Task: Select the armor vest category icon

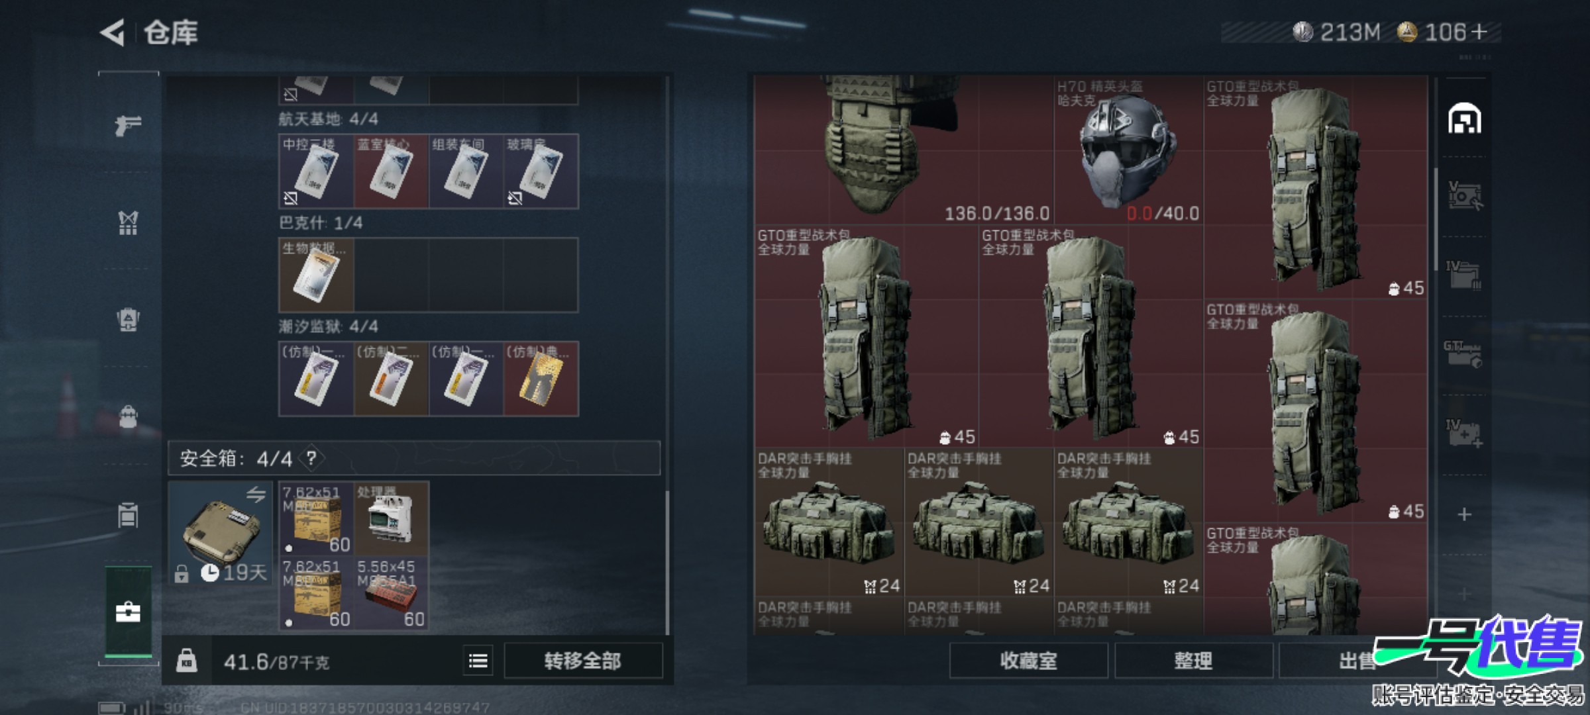Action: [128, 223]
